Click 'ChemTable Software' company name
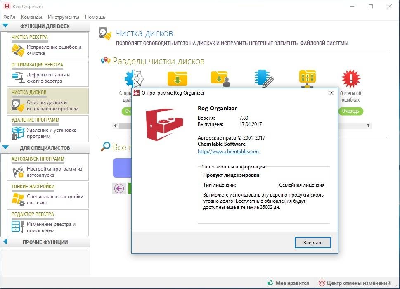This screenshot has height=289, width=400. pos(222,144)
